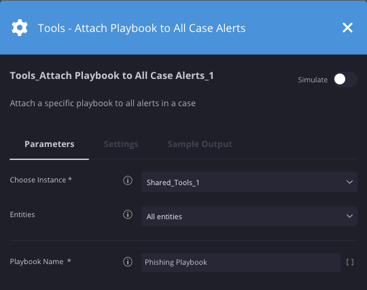Switch to the Parameters tab
Screen dimensions: 367x290
pos(50,144)
